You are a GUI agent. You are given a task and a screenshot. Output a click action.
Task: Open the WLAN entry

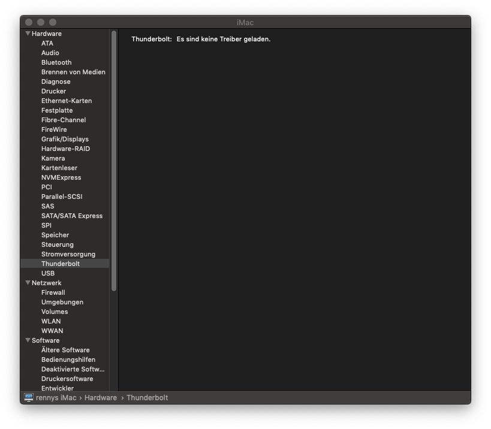click(x=51, y=321)
